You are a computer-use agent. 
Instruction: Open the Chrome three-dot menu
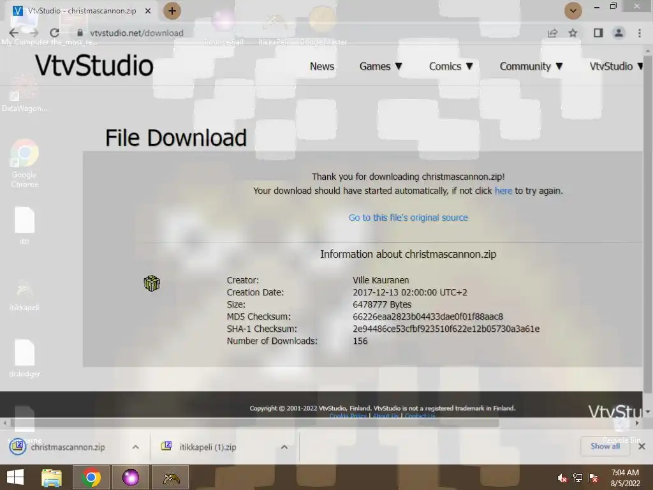640,33
